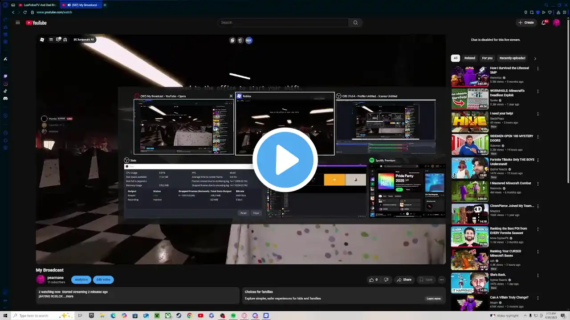Open options for ClownPierce Joined My Team

click(538, 206)
